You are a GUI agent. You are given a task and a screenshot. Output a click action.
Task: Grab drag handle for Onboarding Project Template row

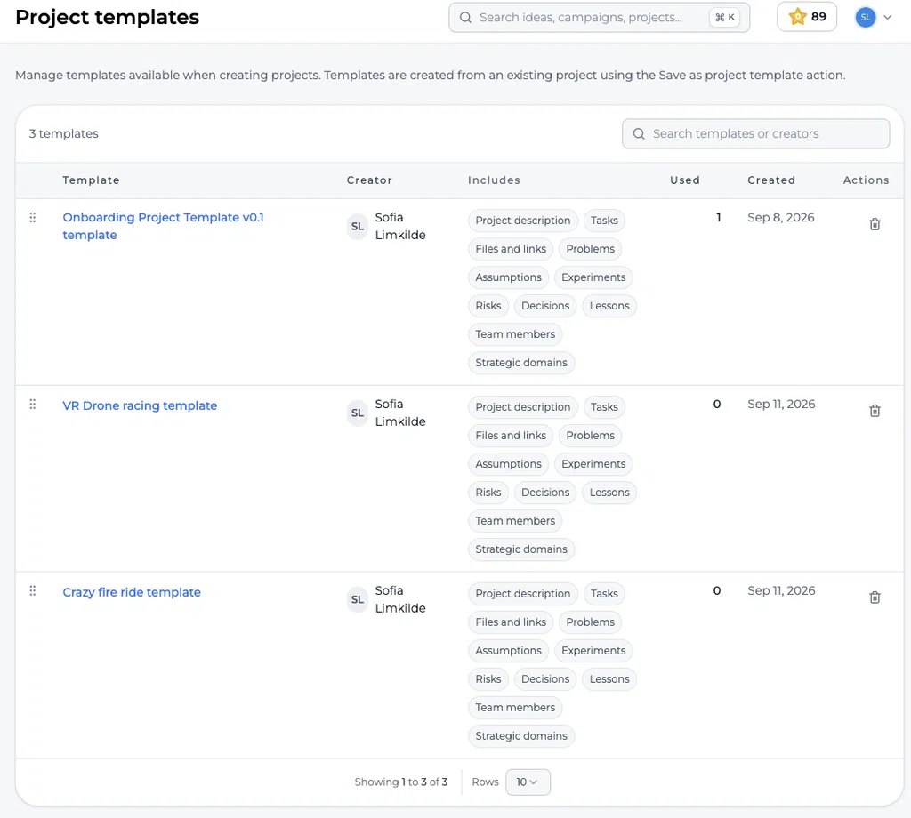(33, 218)
